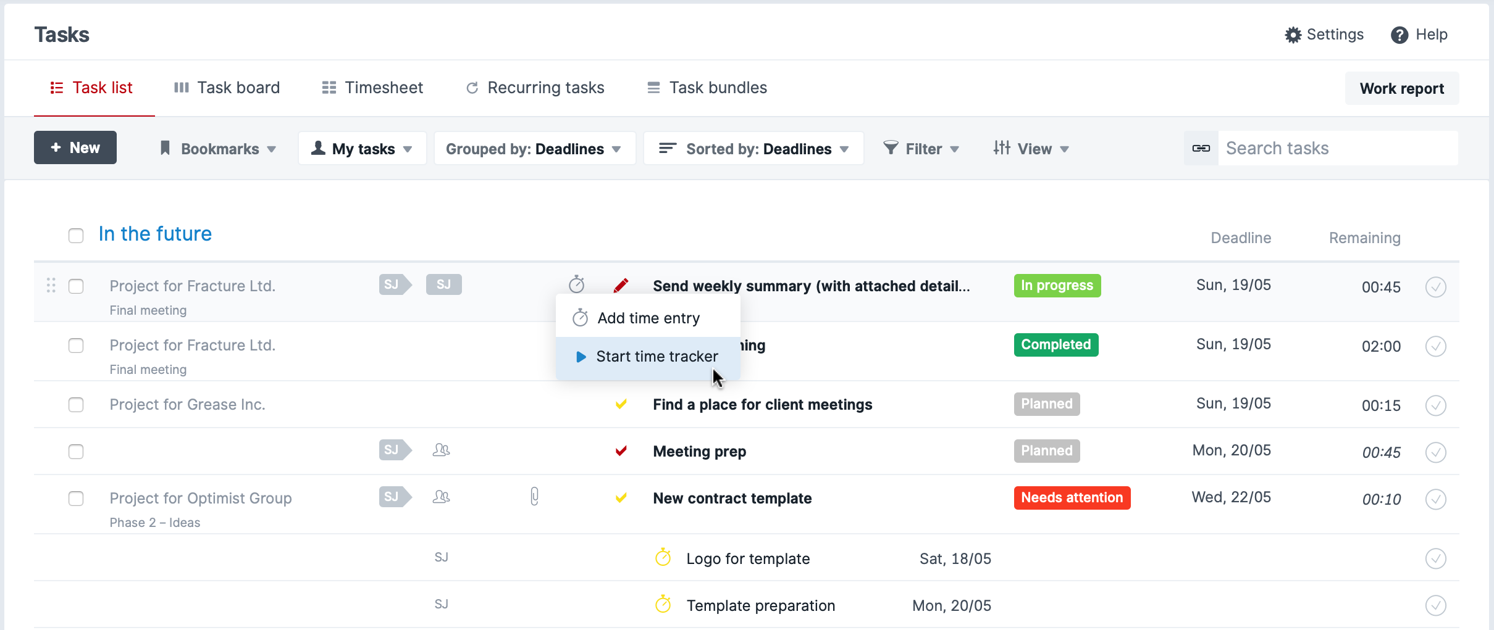Tick checkbox for Project for Grease Inc. task
Viewport: 1494px width, 630px height.
point(76,405)
